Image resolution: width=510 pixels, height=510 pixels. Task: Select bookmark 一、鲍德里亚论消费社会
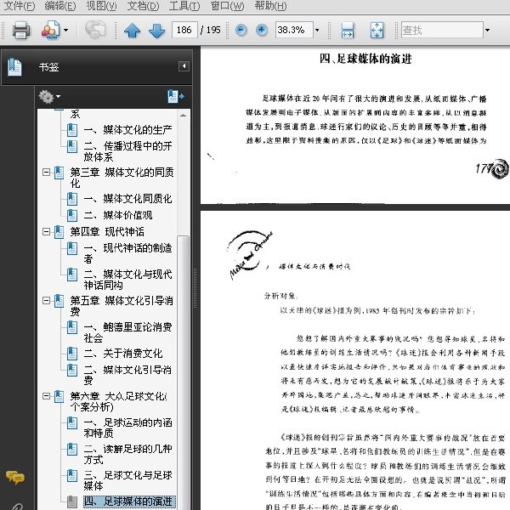coord(127,332)
